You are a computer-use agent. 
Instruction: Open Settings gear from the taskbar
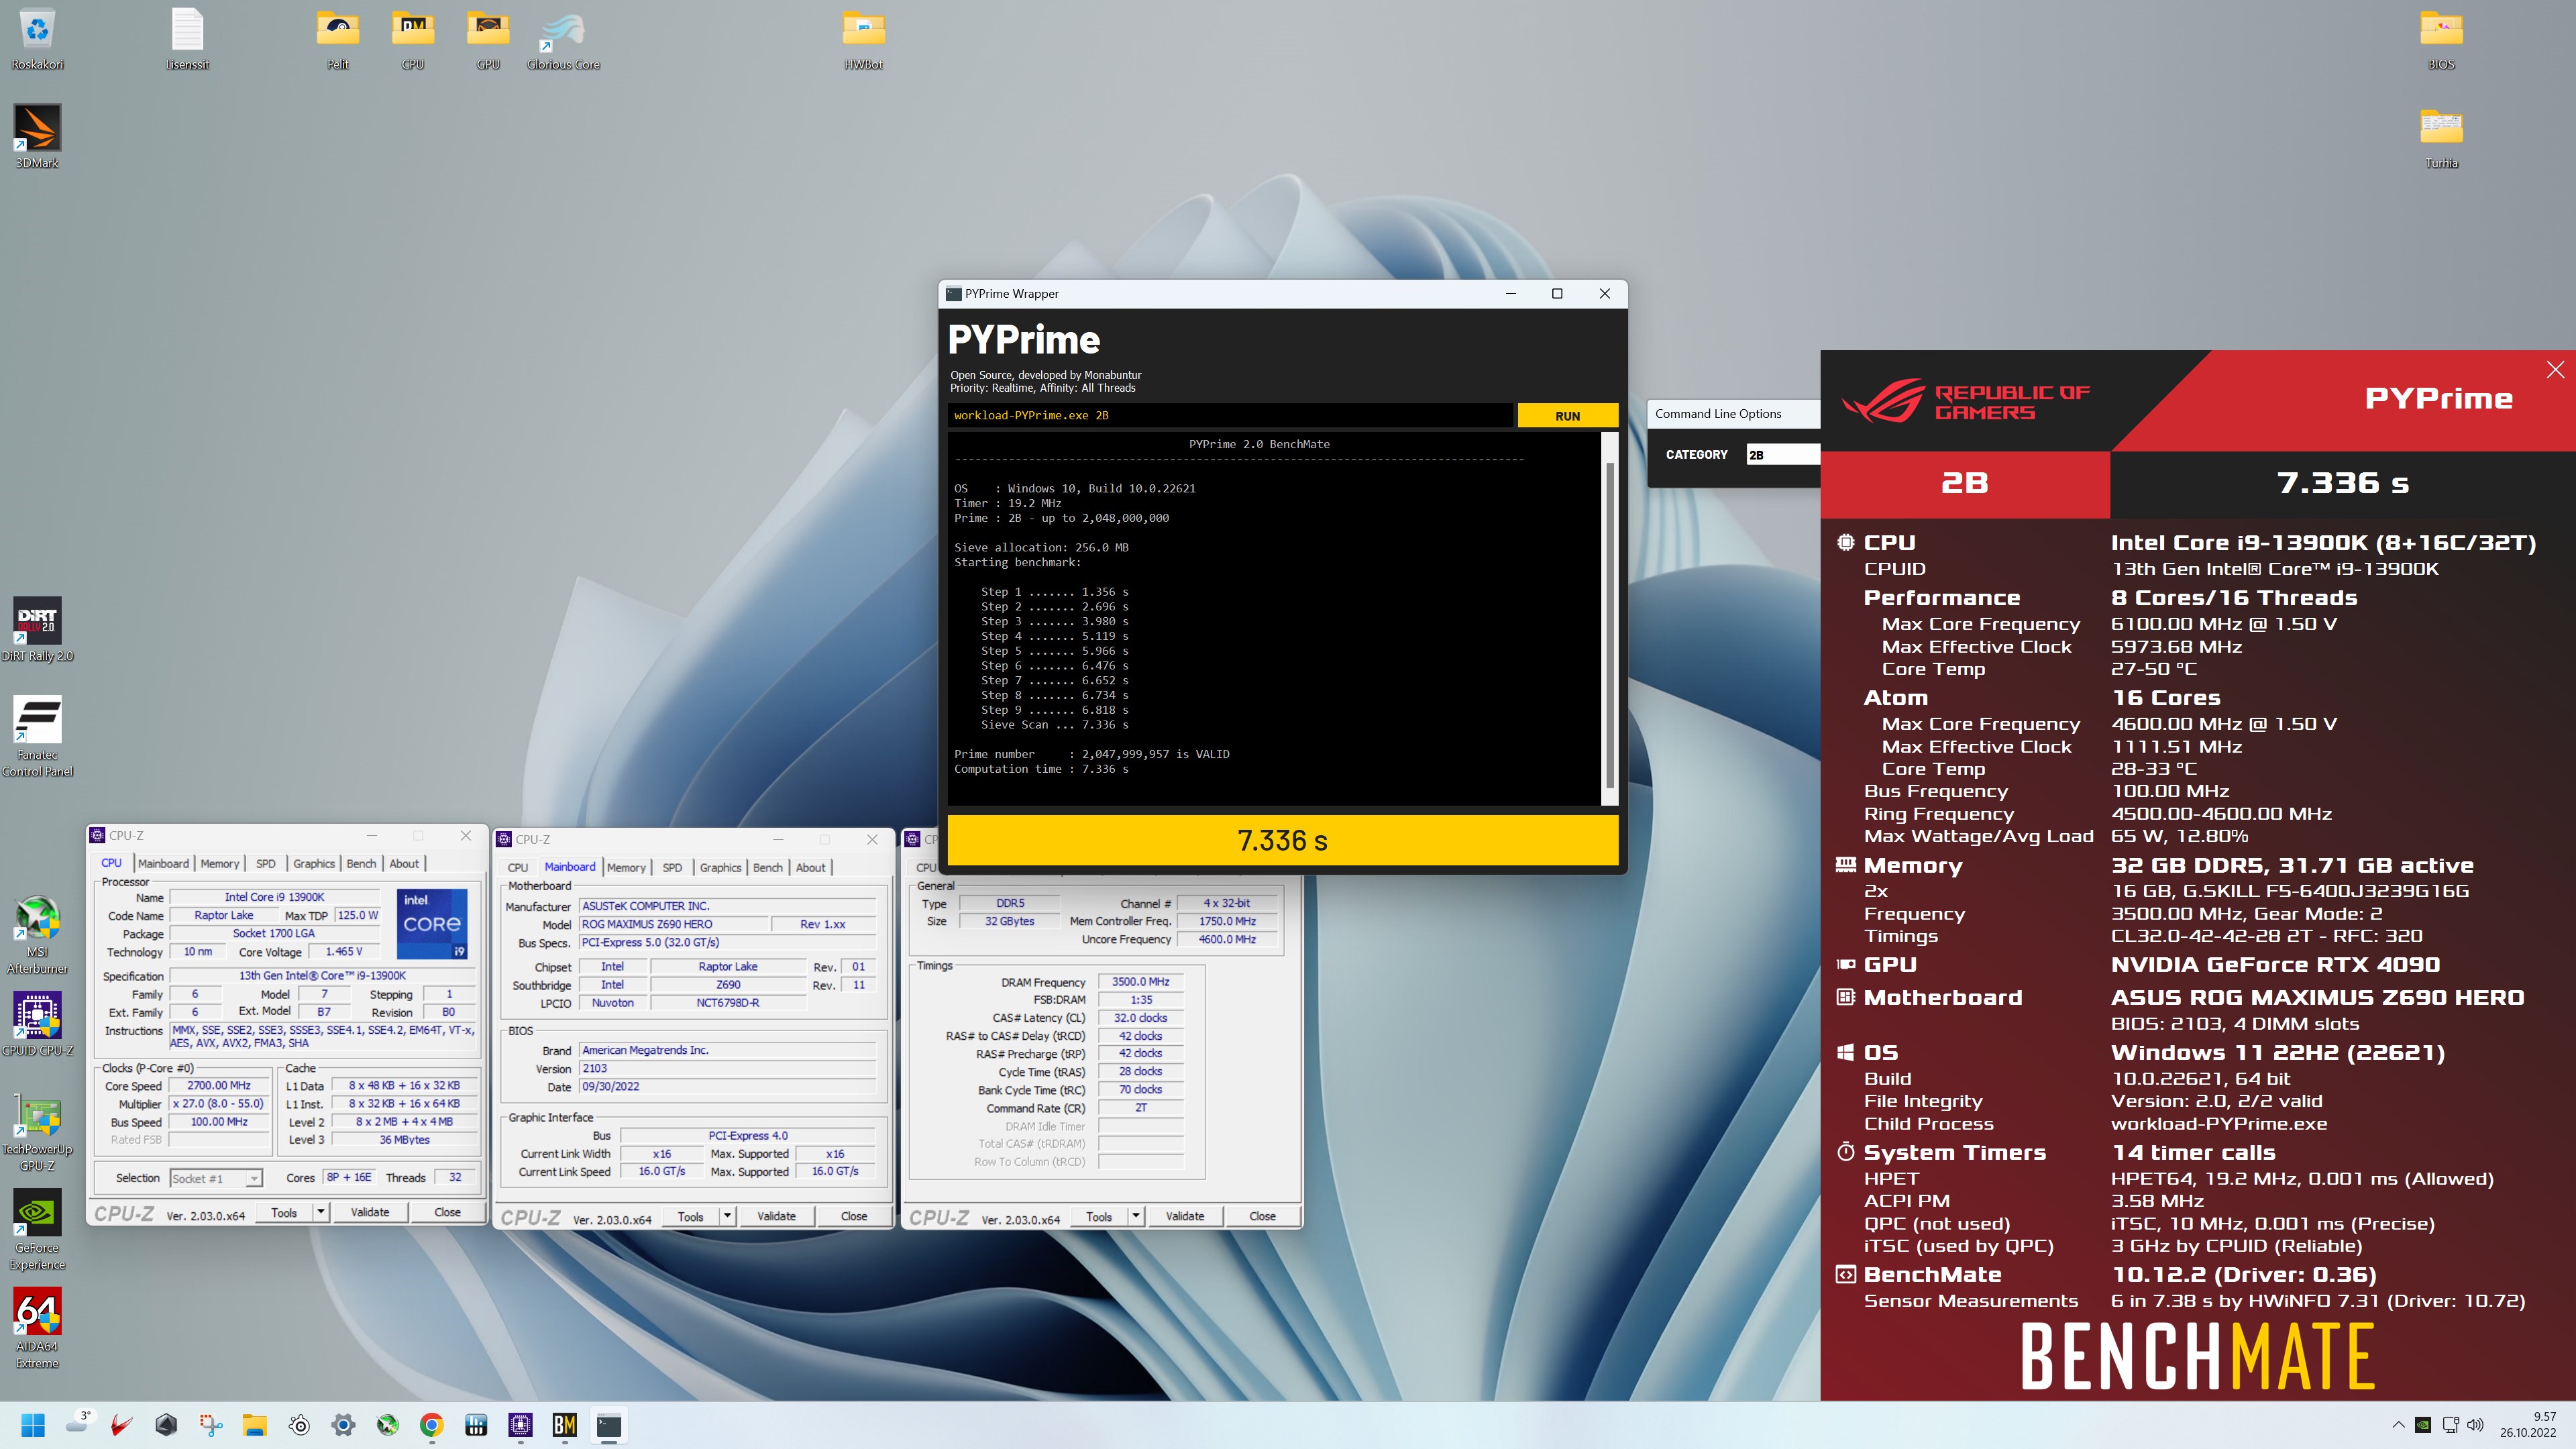(343, 1425)
